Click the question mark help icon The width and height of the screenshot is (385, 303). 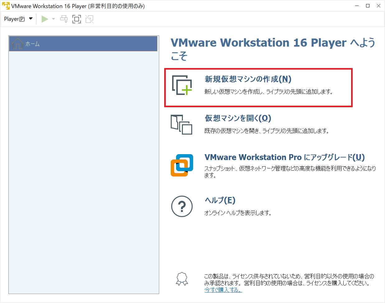coord(182,206)
